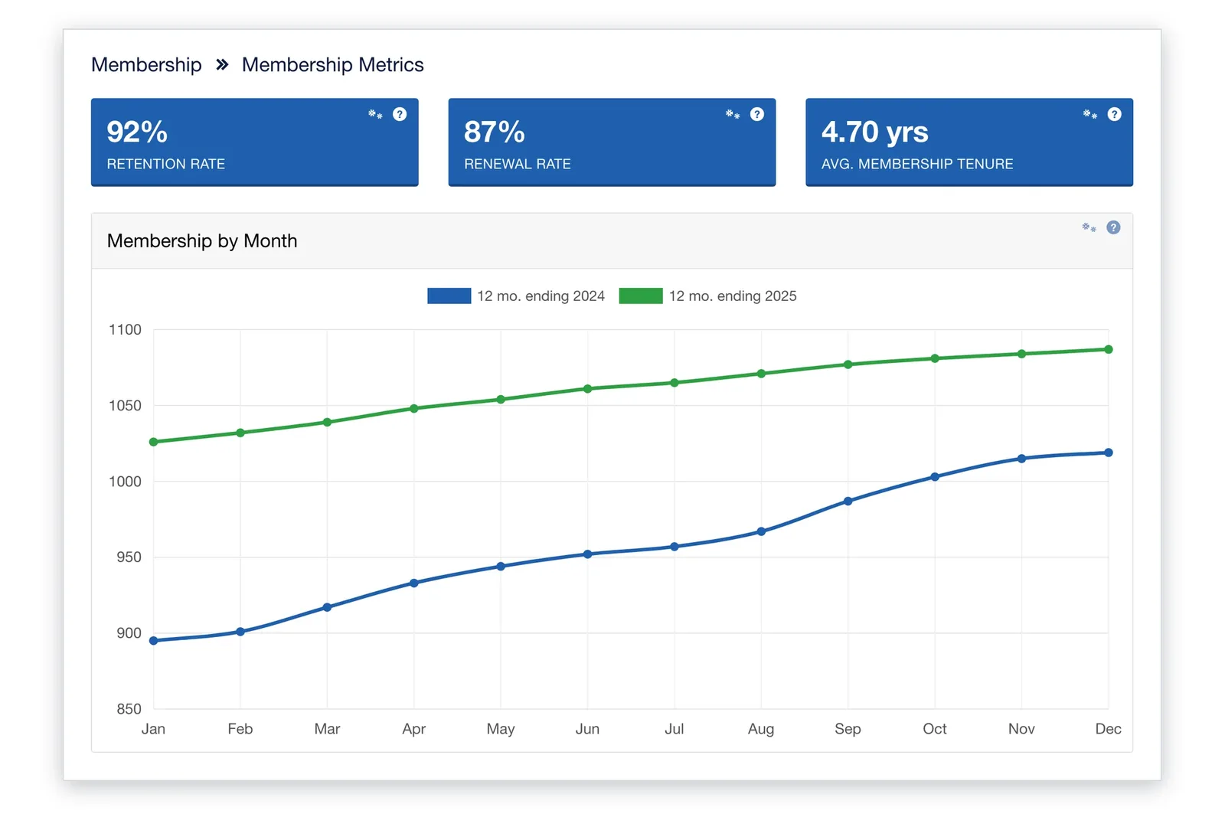The height and width of the screenshot is (817, 1225).
Task: Click the 'May' x-axis label
Action: click(x=501, y=729)
